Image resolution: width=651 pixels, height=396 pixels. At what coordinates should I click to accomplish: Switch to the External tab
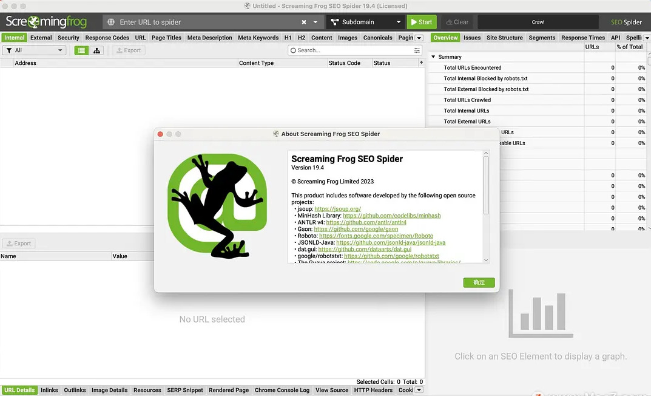click(x=41, y=38)
